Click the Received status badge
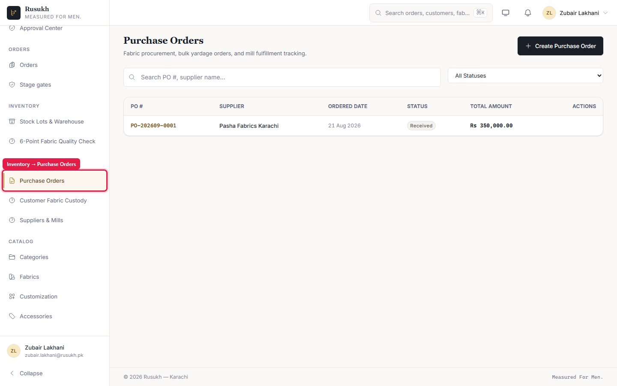The image size is (617, 386). coord(421,126)
